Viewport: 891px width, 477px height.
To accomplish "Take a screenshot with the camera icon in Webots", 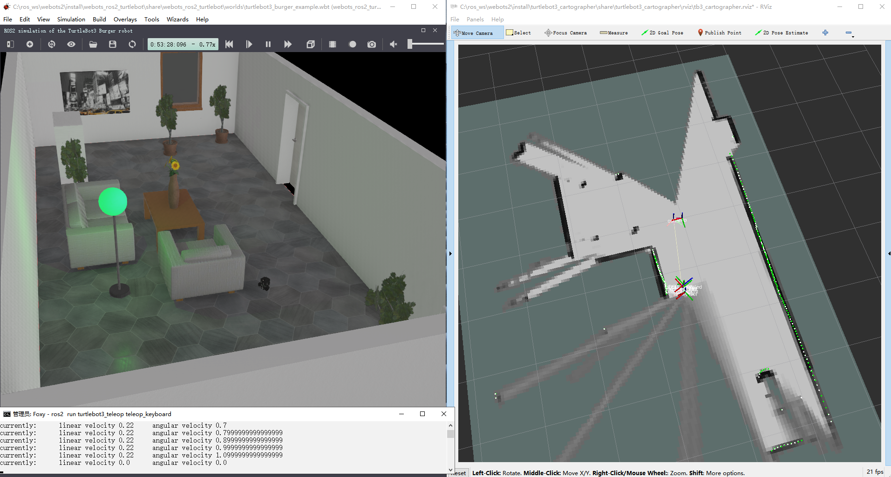I will point(372,44).
